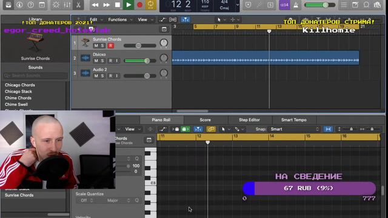388x218 pixels.
Task: Mute the Audio 2 track
Action: [96, 76]
